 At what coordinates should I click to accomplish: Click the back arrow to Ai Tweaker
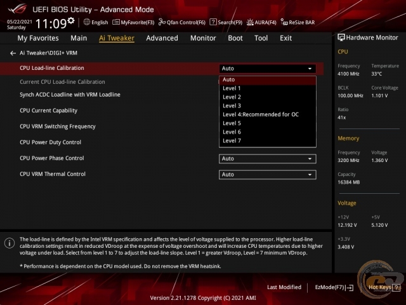coord(13,53)
